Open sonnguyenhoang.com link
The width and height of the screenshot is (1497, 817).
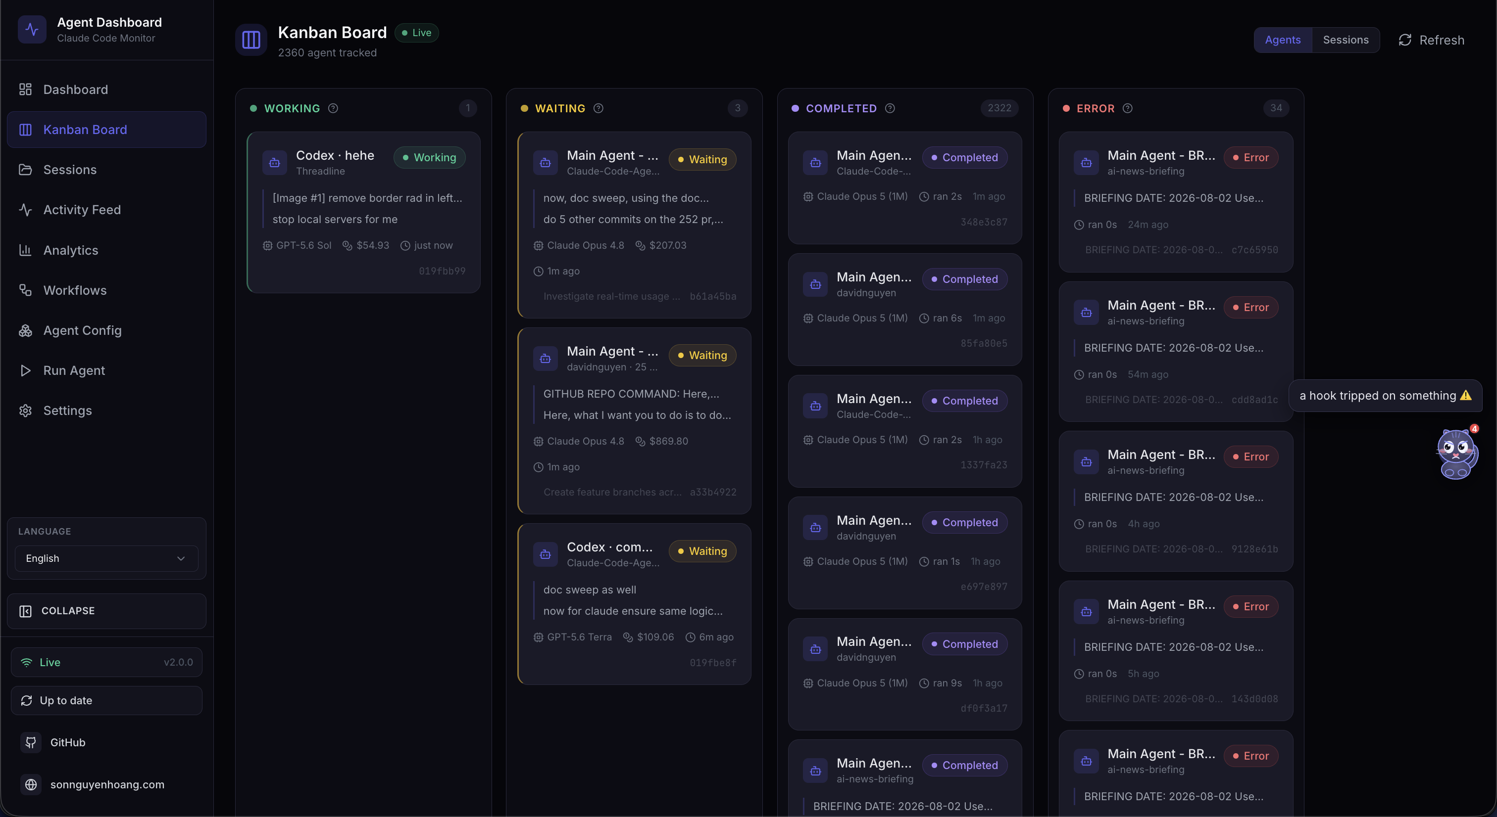pos(106,784)
